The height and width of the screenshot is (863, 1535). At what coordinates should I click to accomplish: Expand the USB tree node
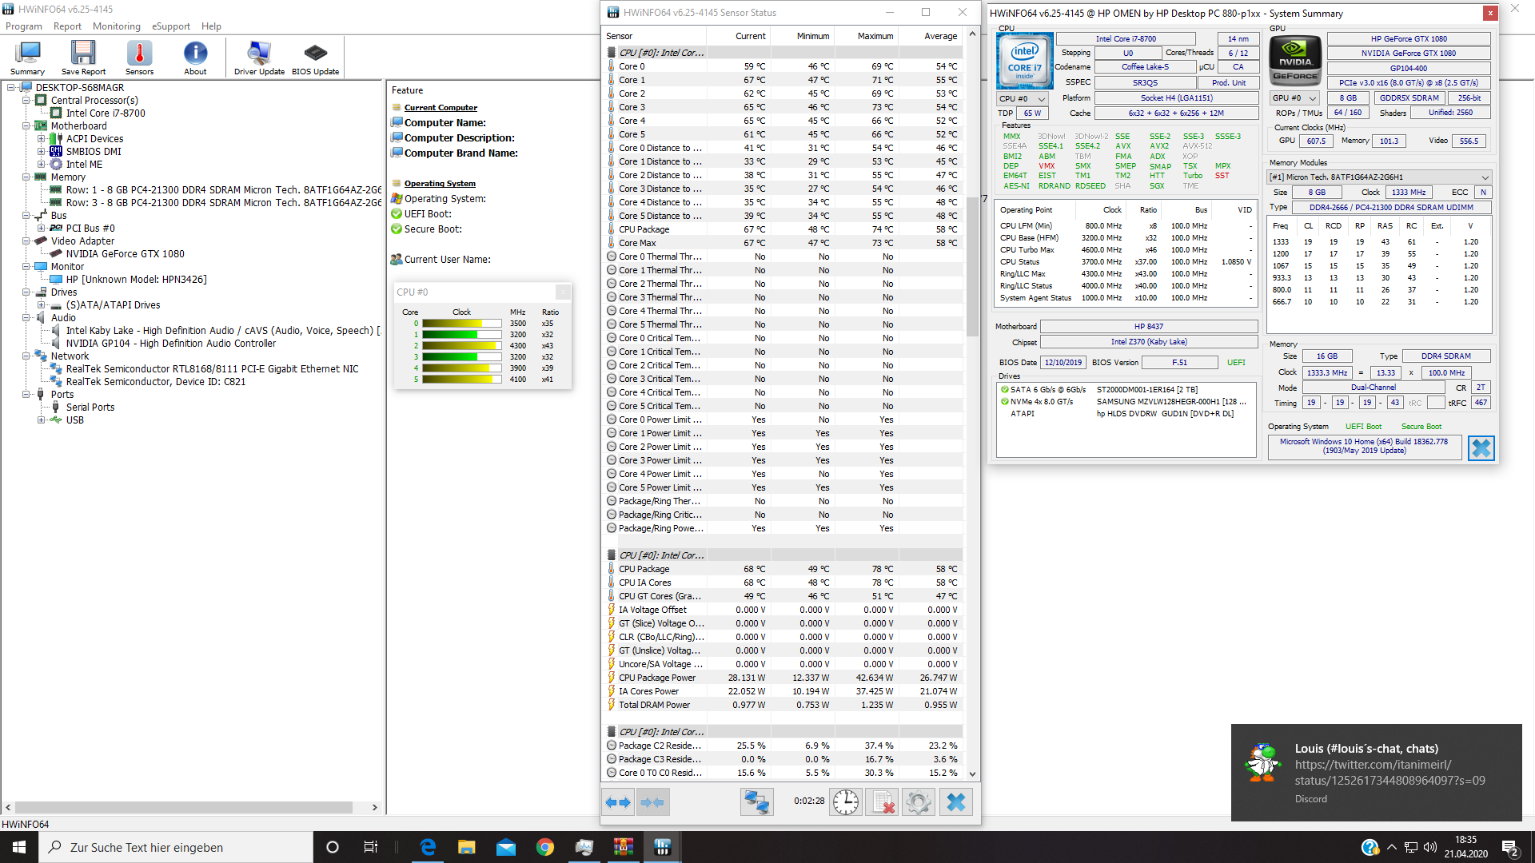(x=41, y=420)
